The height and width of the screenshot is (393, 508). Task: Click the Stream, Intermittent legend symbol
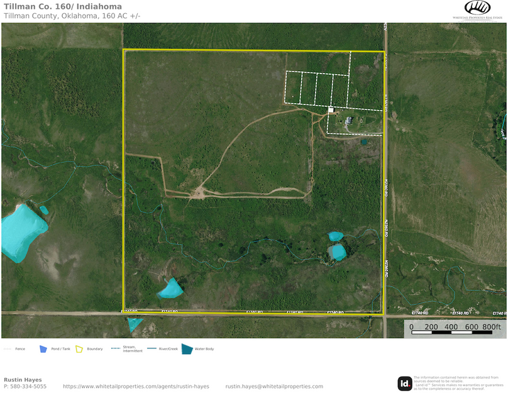(x=115, y=348)
